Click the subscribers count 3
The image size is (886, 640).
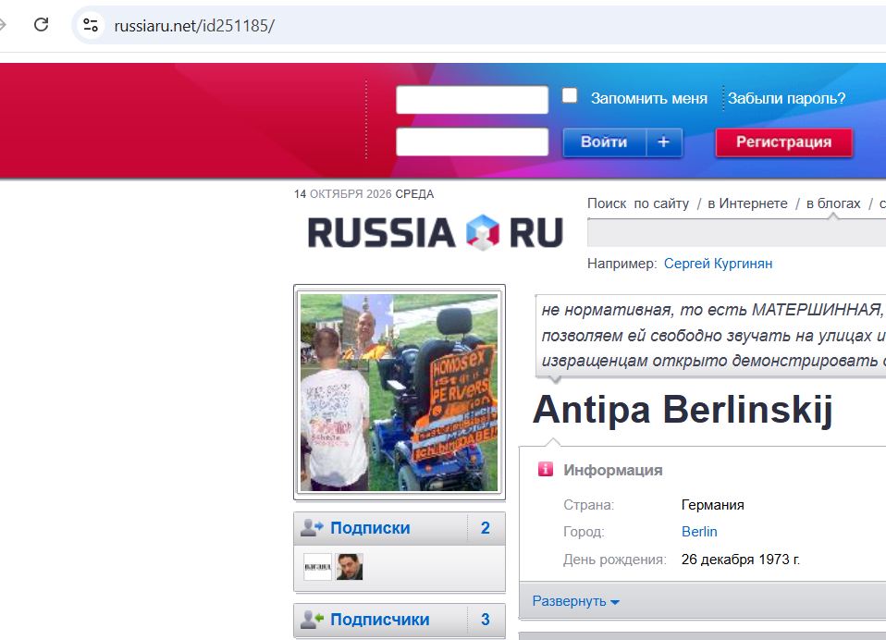click(x=485, y=620)
